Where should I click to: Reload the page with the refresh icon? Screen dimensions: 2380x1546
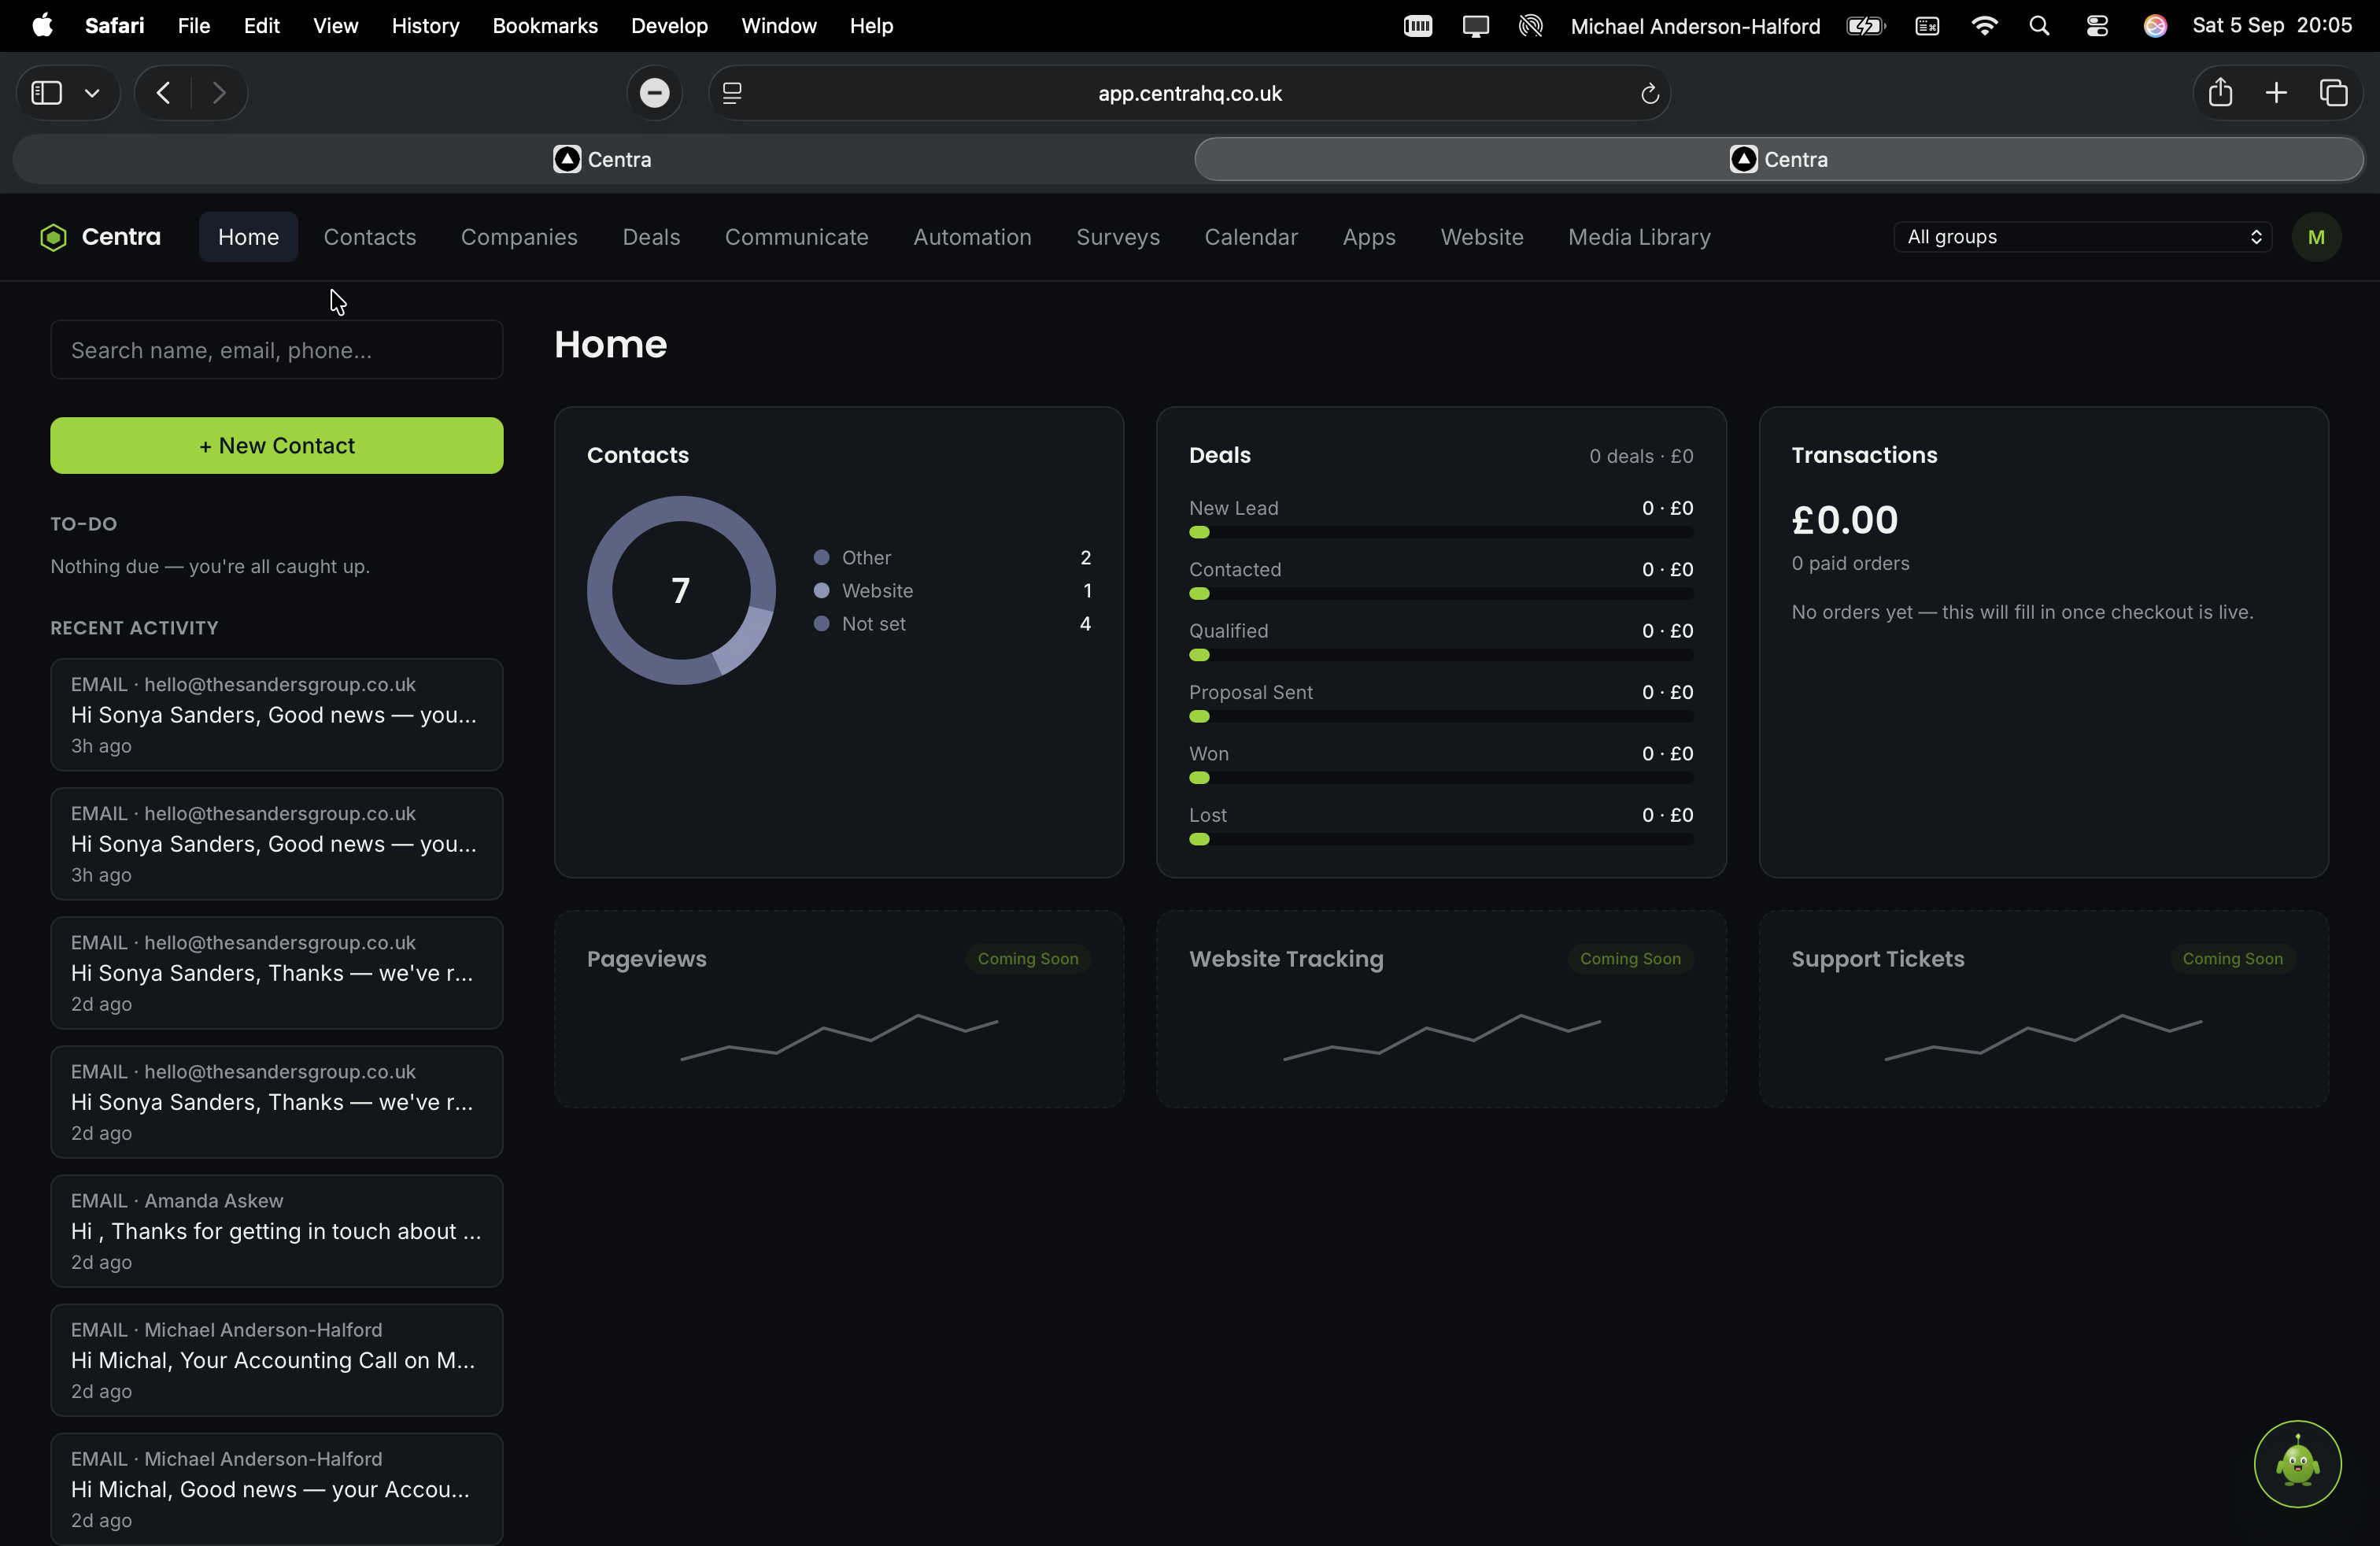(1649, 93)
